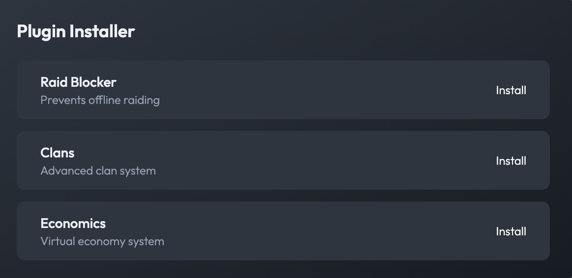Click the Raid Blocker plugin name
Screen dimensions: 572x278
click(x=78, y=82)
